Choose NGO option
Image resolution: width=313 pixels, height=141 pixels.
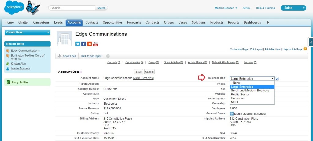click(x=252, y=102)
